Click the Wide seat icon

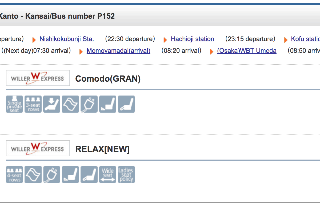(x=108, y=175)
